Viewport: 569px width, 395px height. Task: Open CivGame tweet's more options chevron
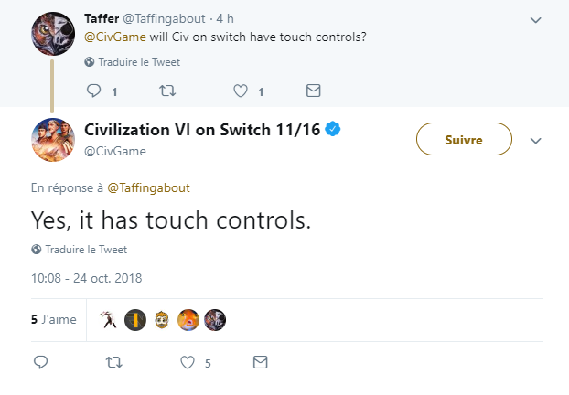pyautogui.click(x=536, y=140)
